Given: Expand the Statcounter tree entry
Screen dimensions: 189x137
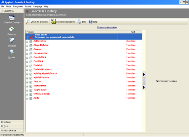Looking at the screenshot, I should [x=27, y=86].
